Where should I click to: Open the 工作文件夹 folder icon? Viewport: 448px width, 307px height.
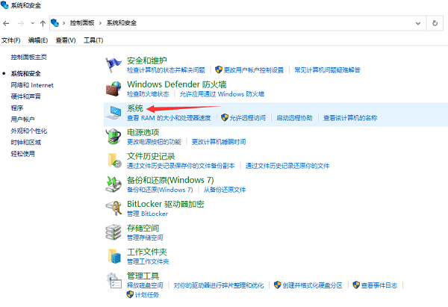point(114,255)
